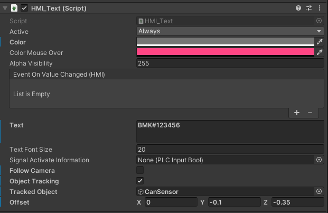Open object picker for Script field
This screenshot has width=328, height=213.
(x=318, y=21)
